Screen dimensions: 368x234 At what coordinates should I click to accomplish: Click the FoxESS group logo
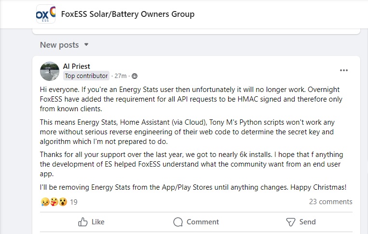46,14
